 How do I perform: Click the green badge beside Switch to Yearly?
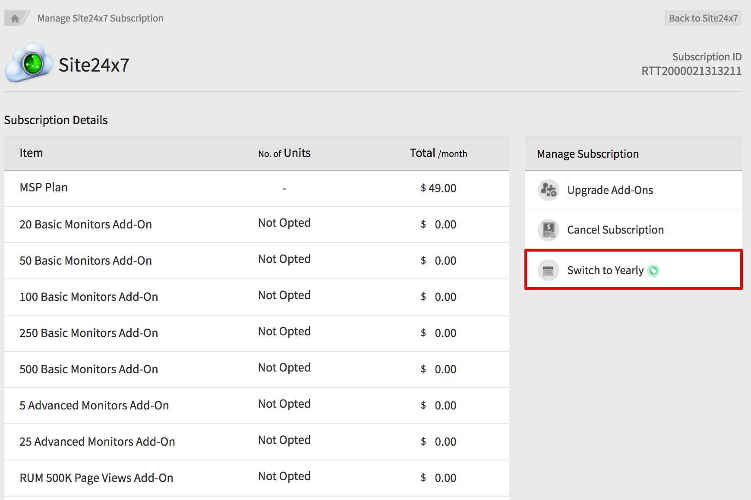click(x=653, y=271)
